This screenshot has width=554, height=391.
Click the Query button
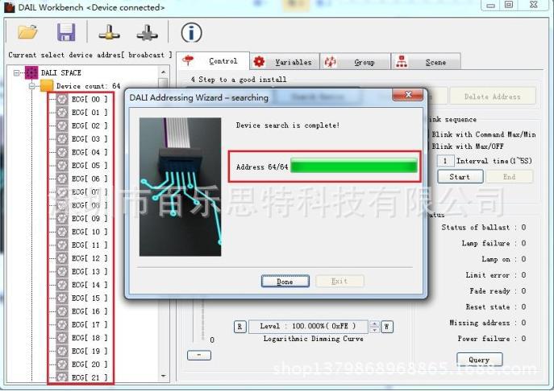click(x=479, y=360)
